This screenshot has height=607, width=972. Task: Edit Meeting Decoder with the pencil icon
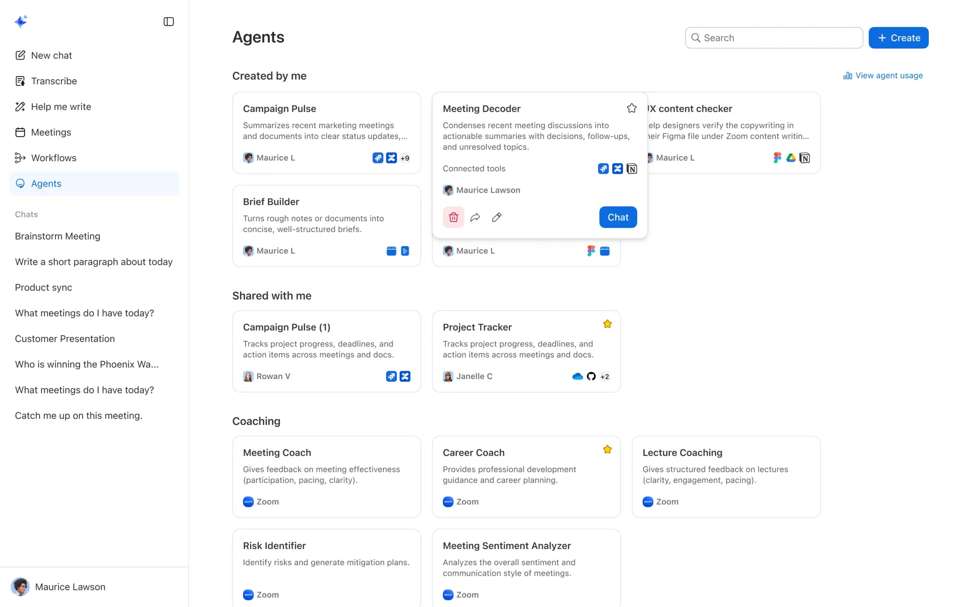pos(497,217)
